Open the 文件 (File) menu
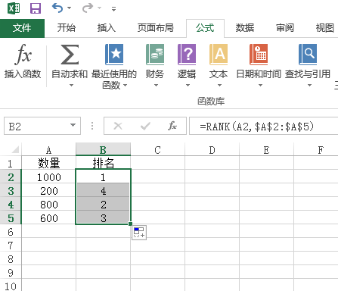This screenshot has width=338, height=291. pos(22,28)
